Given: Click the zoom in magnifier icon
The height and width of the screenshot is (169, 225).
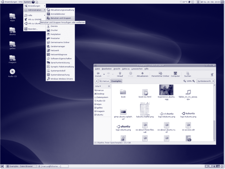Looking at the screenshot, I should pyautogui.click(x=193, y=81).
